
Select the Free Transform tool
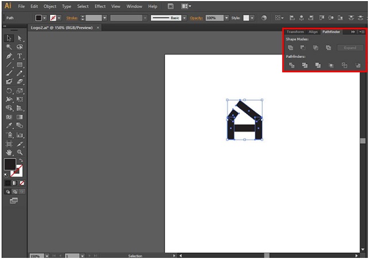coord(20,99)
